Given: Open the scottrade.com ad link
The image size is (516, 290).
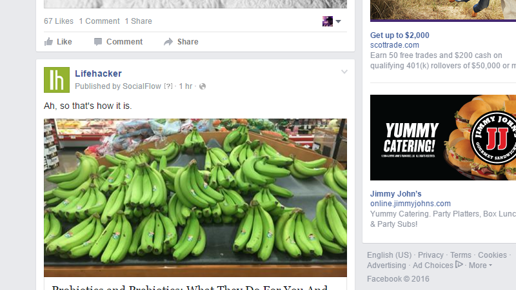Looking at the screenshot, I should click(395, 45).
